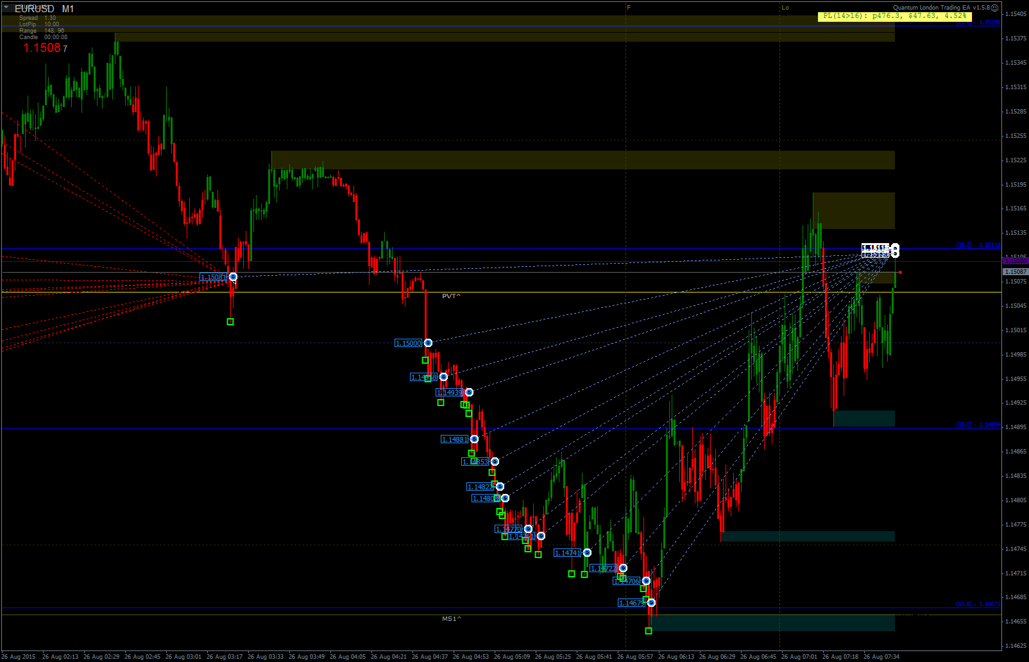Select the trade entry marker at 1.14722

(623, 568)
